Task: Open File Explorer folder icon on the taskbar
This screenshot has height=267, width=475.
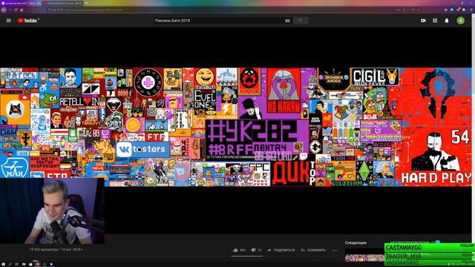Action: (x=24, y=264)
